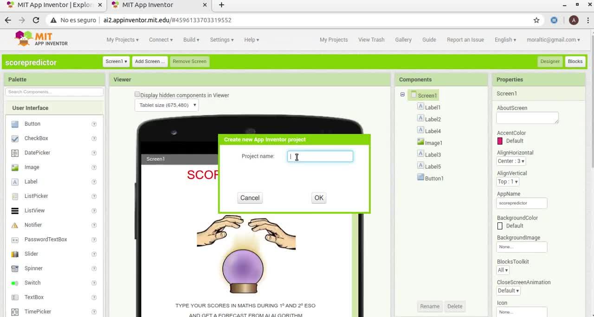This screenshot has width=594, height=317.
Task: Bookmark this page with star icon
Action: pos(536,20)
